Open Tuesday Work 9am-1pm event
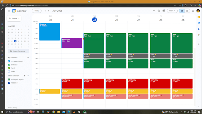202x114 pixels. (x=94, y=43)
